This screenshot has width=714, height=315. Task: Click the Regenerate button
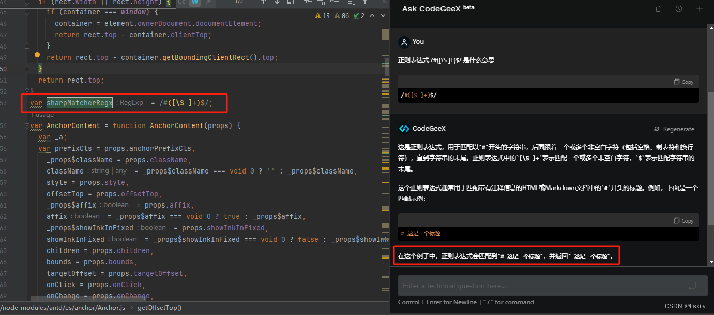coord(674,129)
